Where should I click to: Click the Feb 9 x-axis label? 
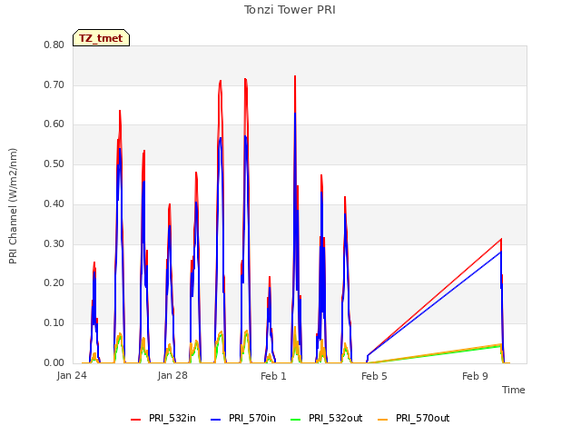pos(475,376)
